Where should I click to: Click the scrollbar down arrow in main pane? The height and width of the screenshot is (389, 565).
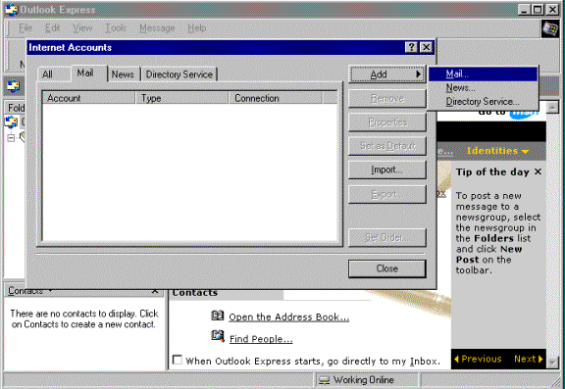pyautogui.click(x=552, y=363)
